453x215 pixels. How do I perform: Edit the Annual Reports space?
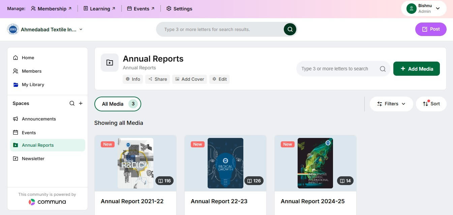(219, 79)
